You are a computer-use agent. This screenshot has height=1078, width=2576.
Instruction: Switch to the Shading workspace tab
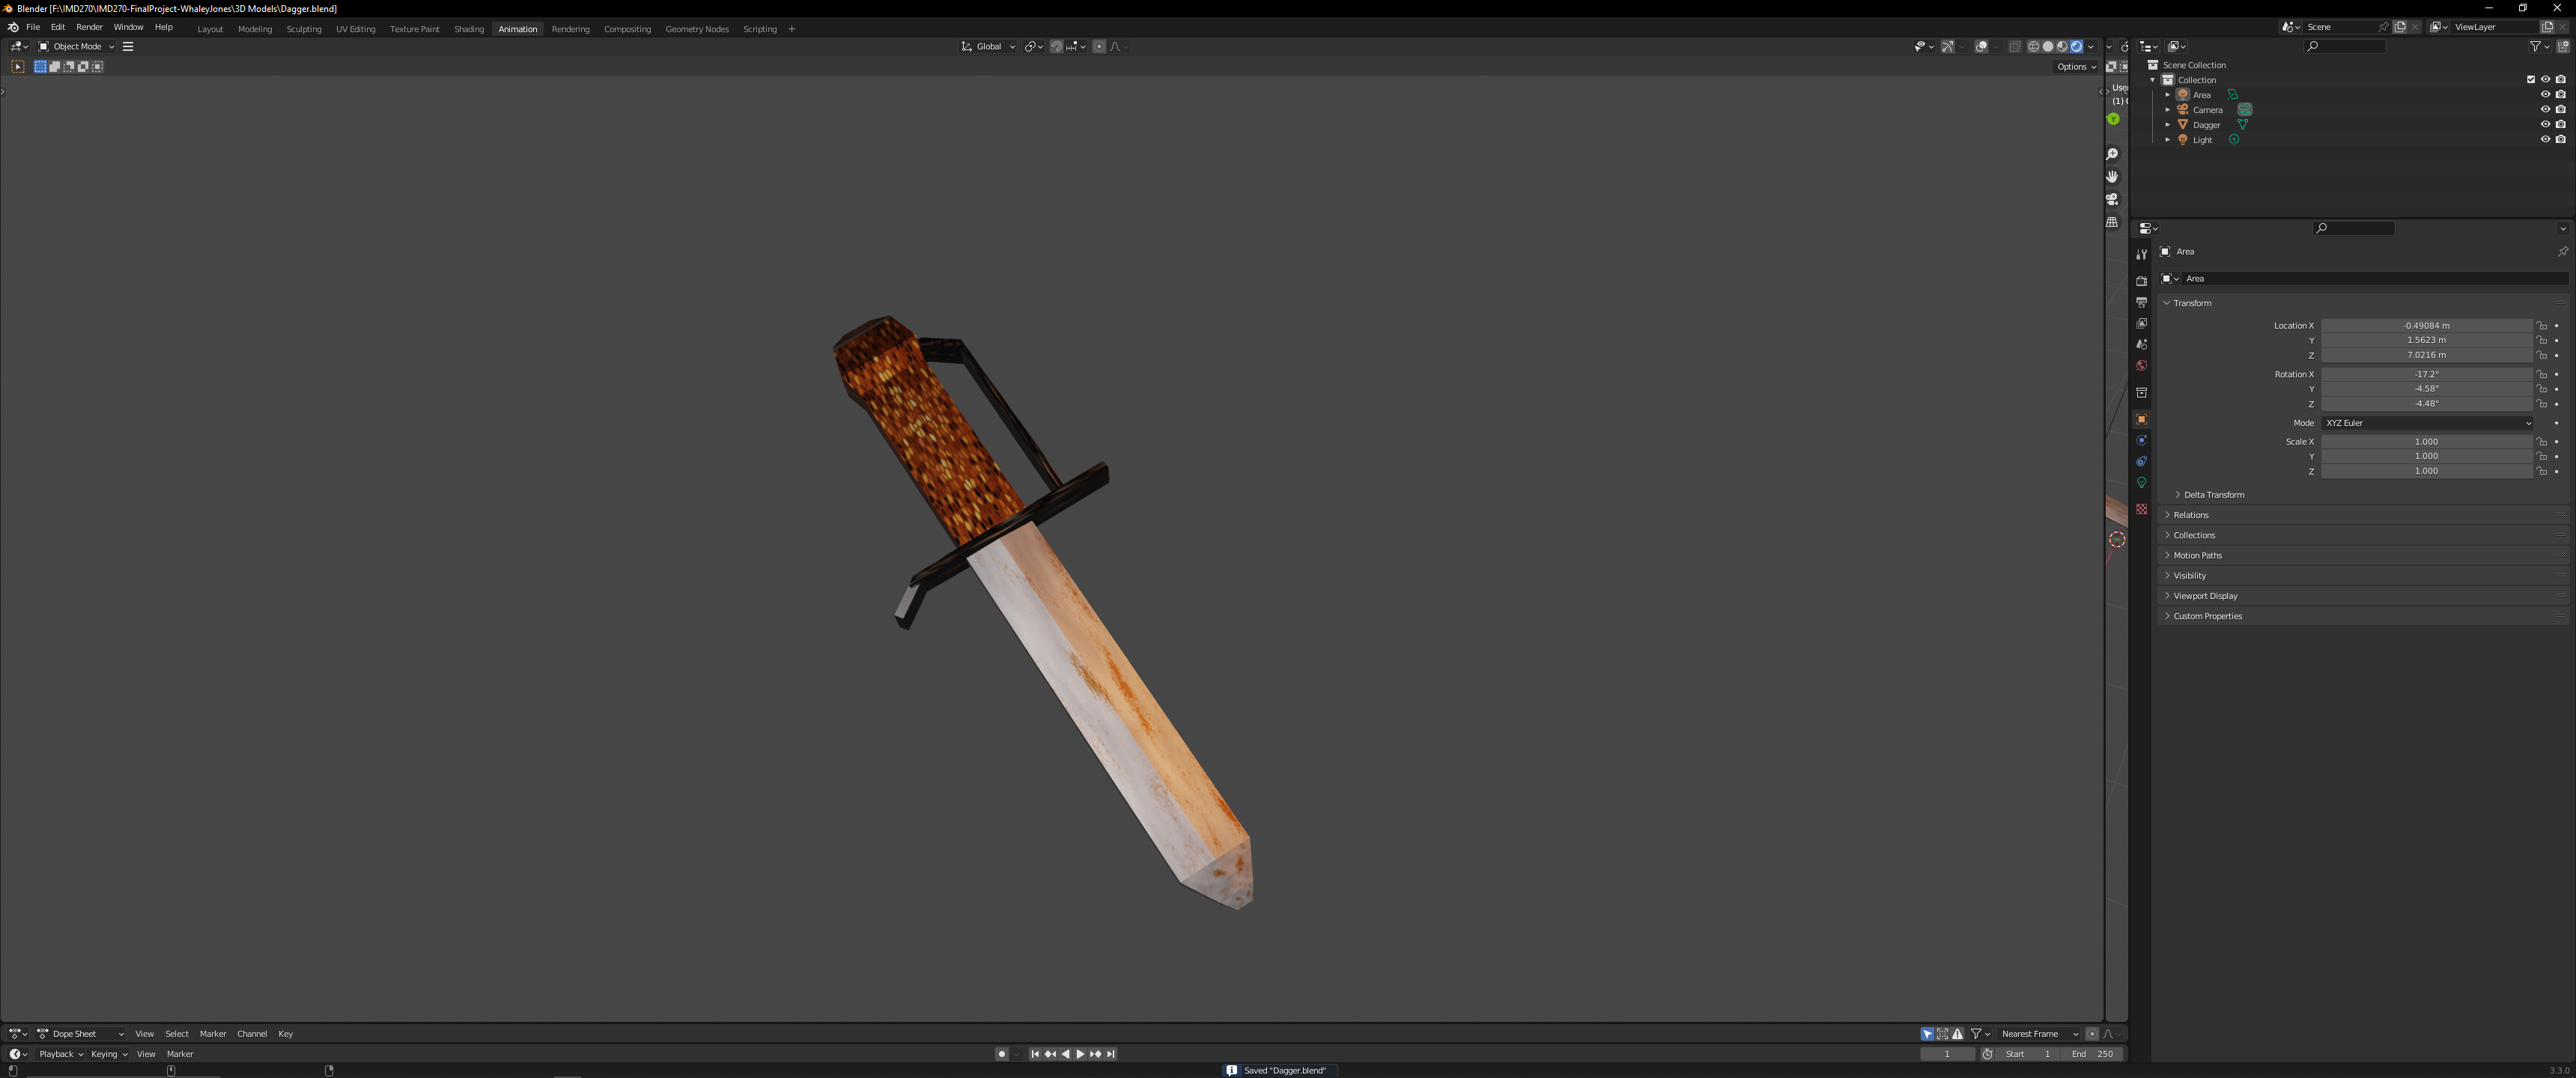[468, 29]
